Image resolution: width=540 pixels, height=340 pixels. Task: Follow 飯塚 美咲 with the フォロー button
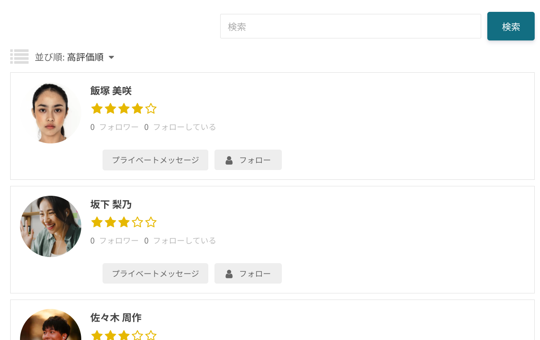[x=248, y=160]
